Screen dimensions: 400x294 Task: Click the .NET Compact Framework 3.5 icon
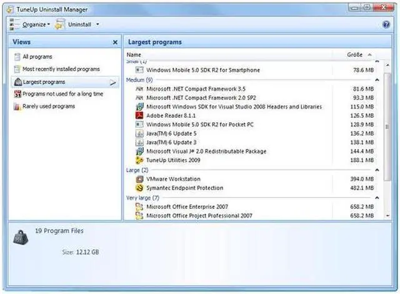click(139, 89)
